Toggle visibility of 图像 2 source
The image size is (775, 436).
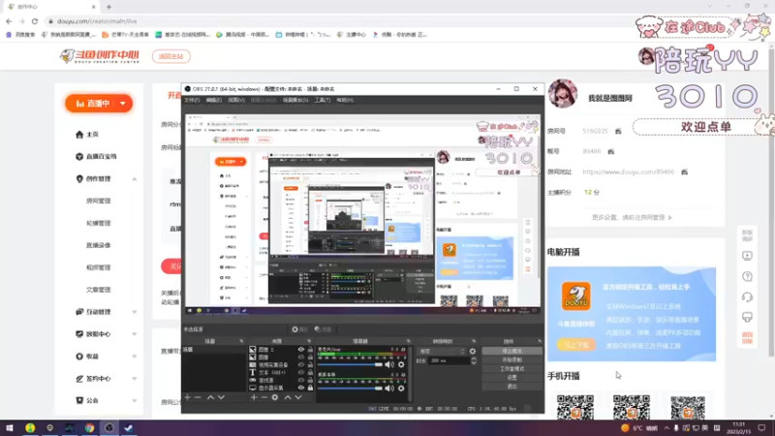click(300, 350)
